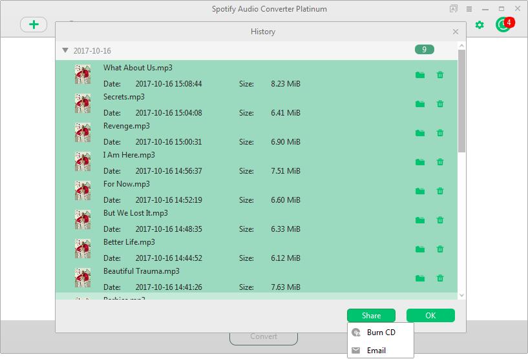The image size is (528, 359).
Task: Select album thumbnail of Beautiful Trauma.mp3
Action: (x=83, y=278)
